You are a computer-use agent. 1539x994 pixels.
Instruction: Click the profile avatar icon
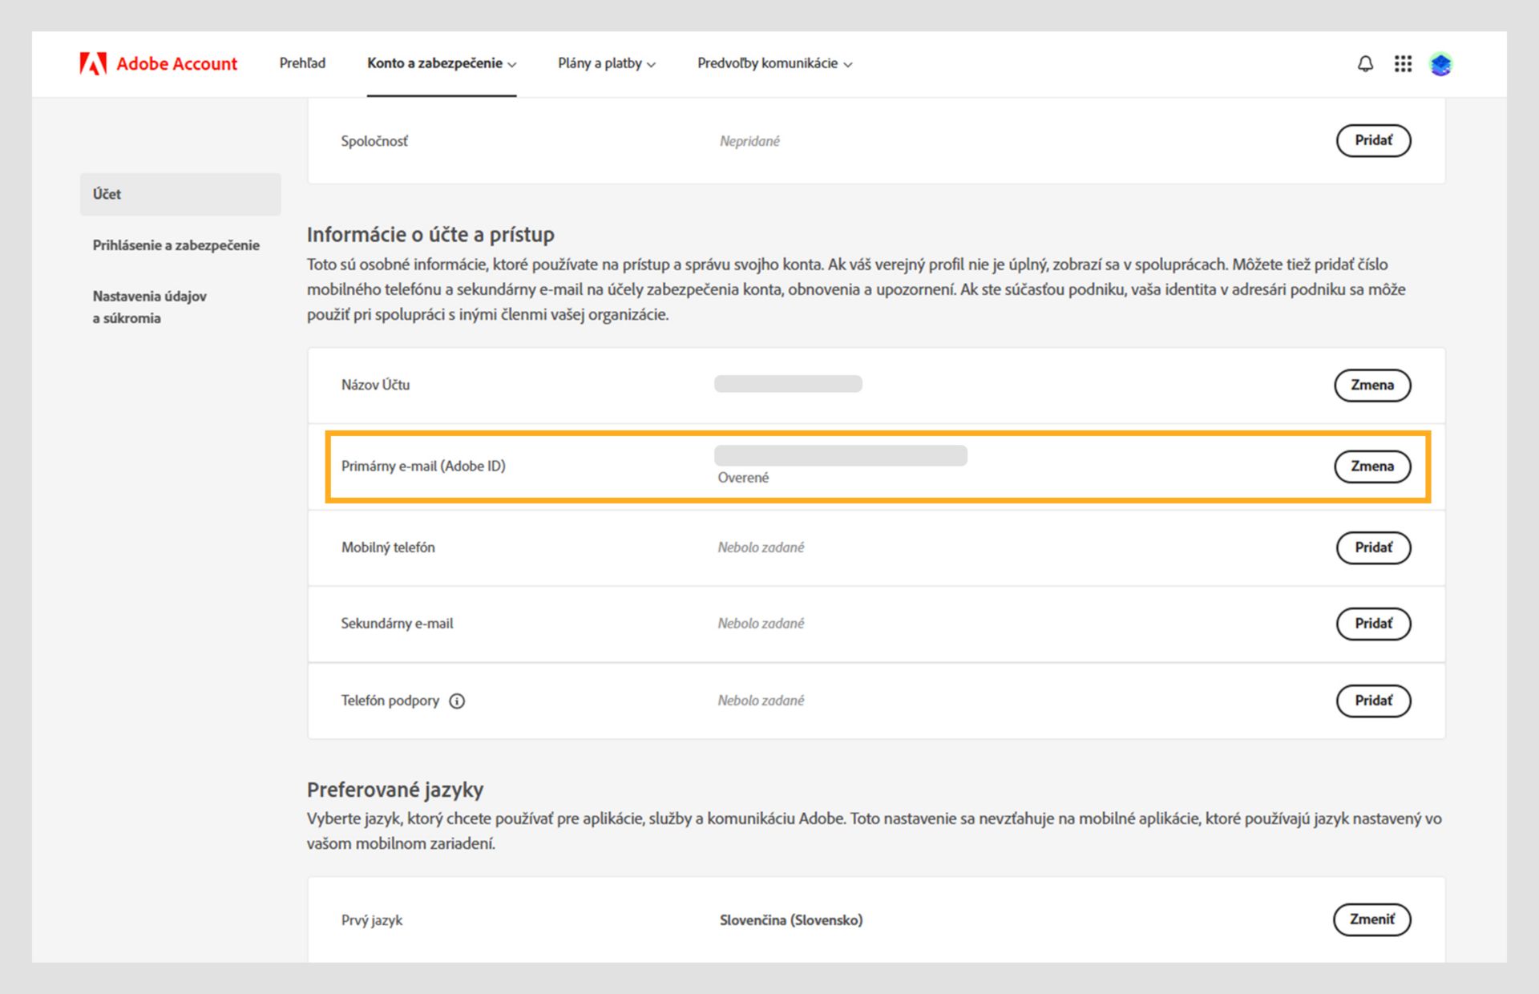(1440, 64)
